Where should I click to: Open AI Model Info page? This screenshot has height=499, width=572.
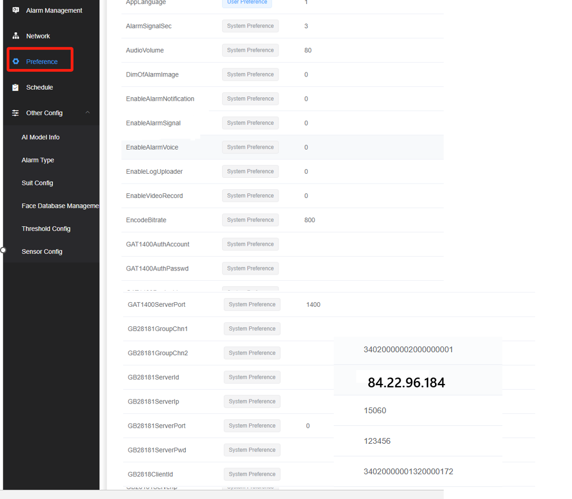[x=40, y=137]
